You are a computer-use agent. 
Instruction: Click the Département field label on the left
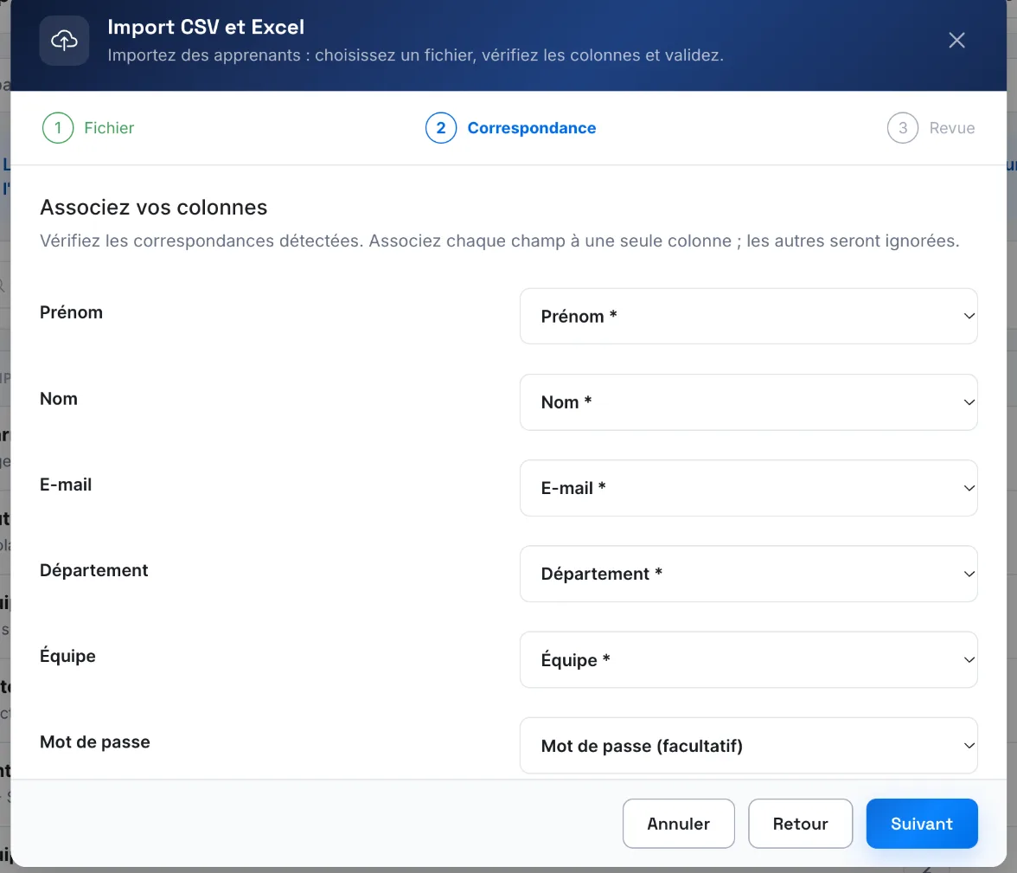pos(94,570)
